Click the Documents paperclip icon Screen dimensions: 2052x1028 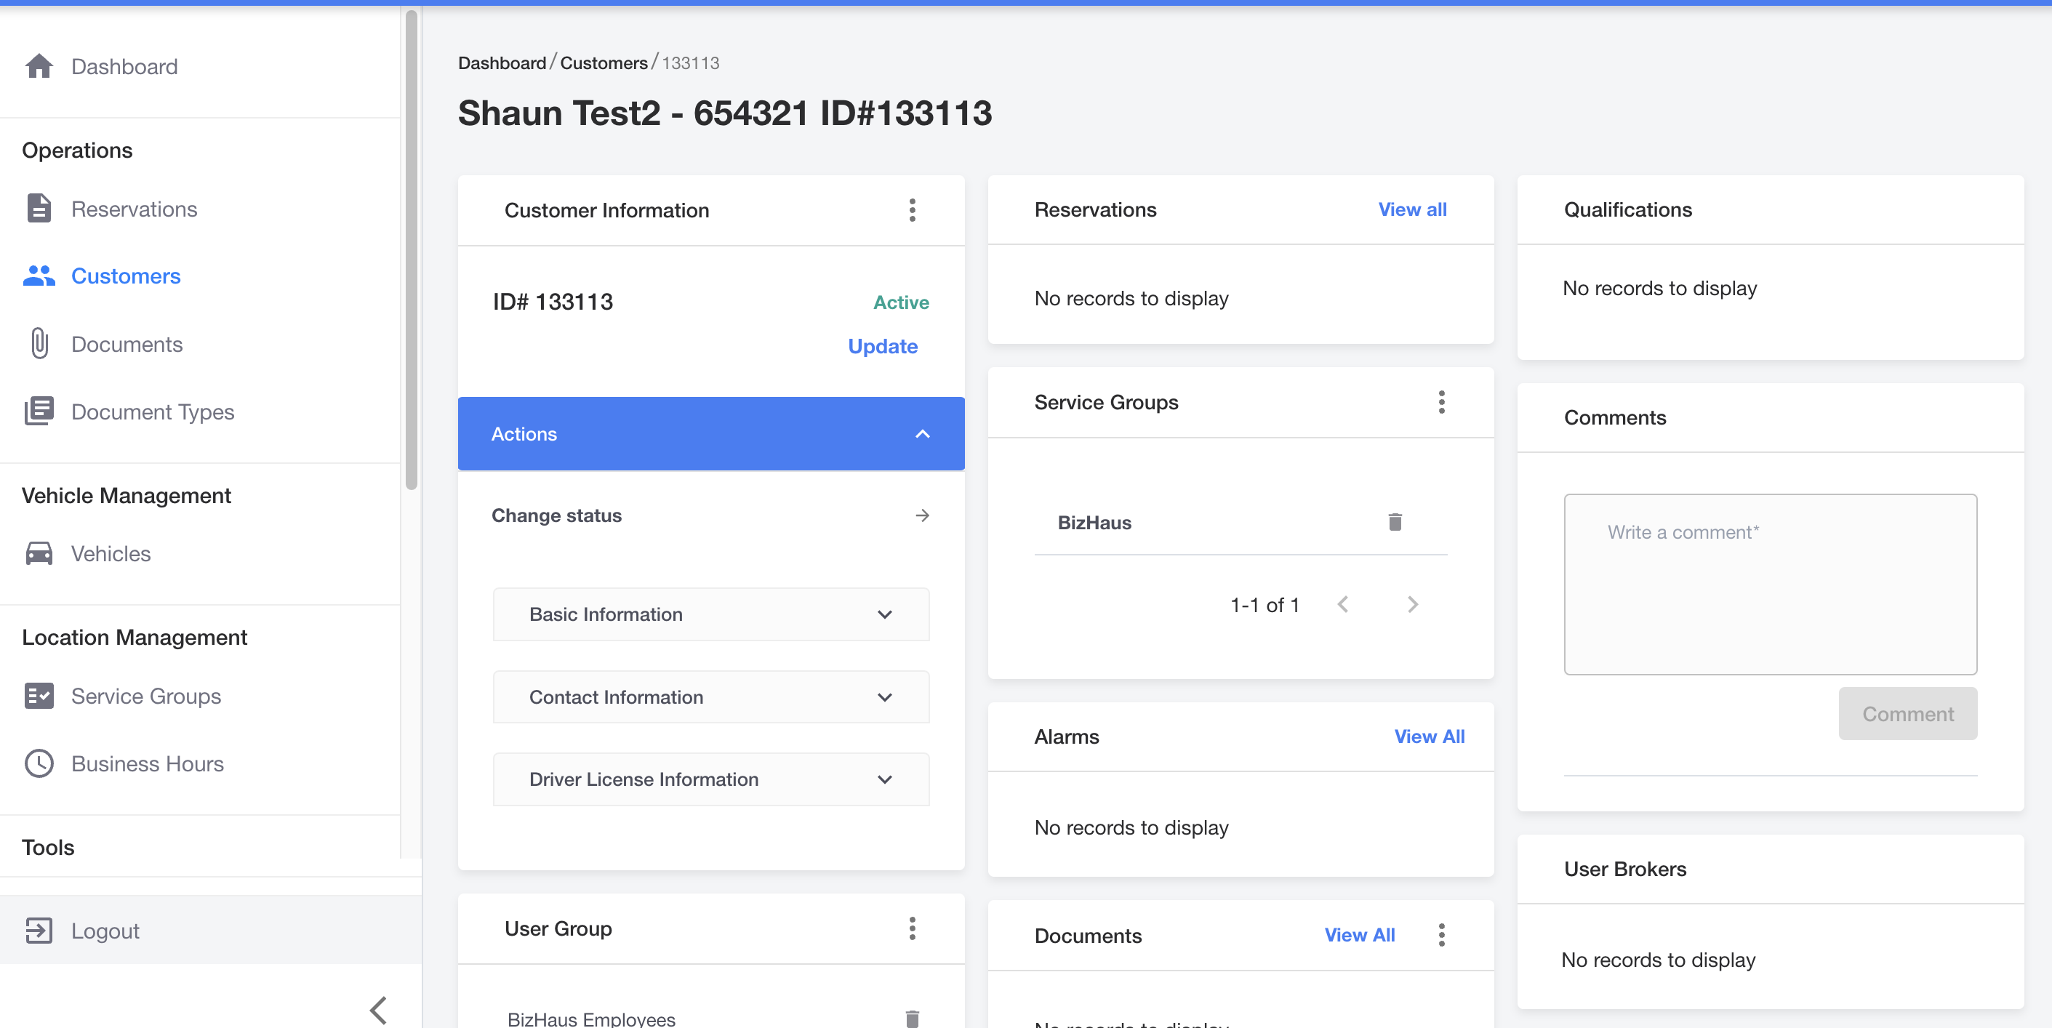[39, 344]
